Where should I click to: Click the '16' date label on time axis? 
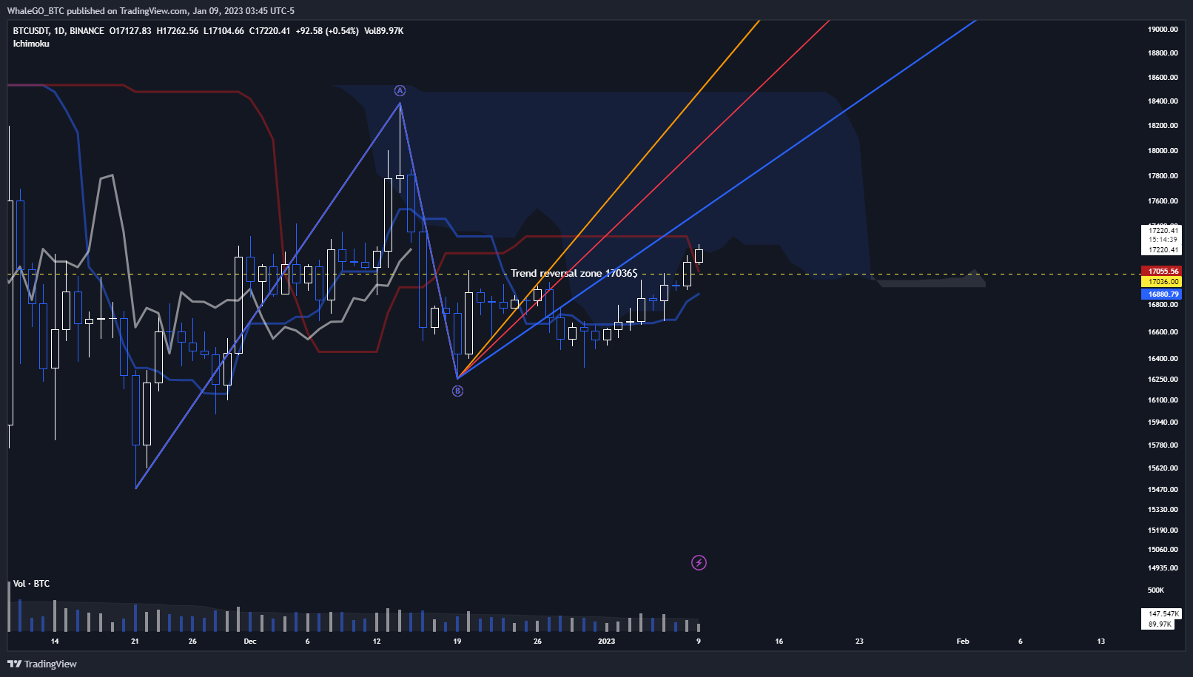coord(779,641)
